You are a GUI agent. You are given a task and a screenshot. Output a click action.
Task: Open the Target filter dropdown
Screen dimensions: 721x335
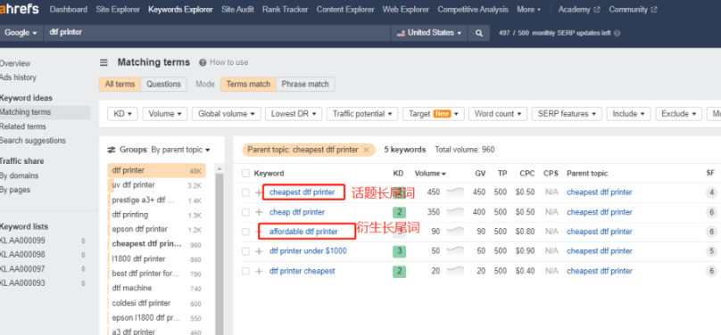point(433,114)
